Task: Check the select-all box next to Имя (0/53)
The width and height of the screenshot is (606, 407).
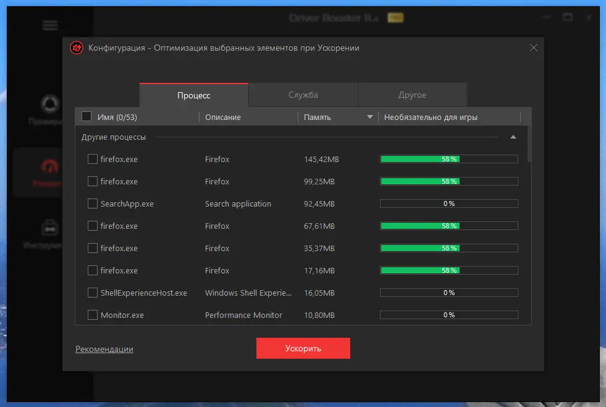Action: pos(86,116)
